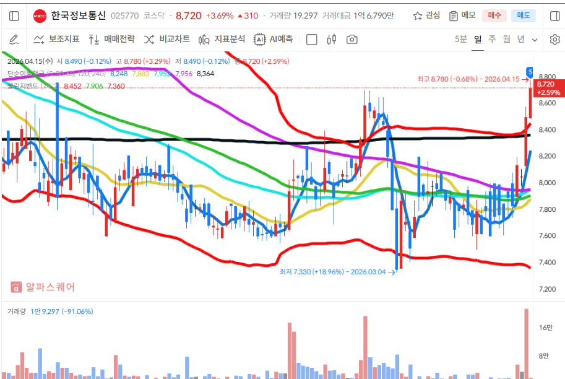The height and width of the screenshot is (379, 565).
Task: Click the red 매수 buy button
Action: [494, 15]
